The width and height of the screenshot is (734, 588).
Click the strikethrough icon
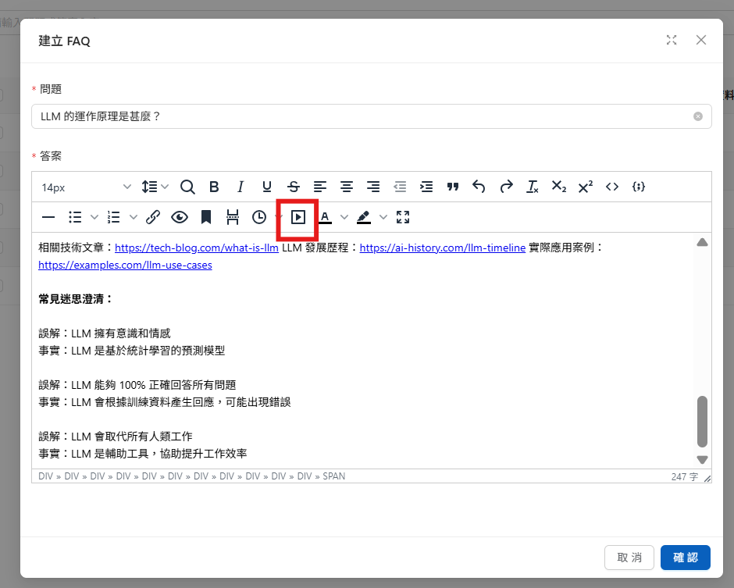pos(294,187)
